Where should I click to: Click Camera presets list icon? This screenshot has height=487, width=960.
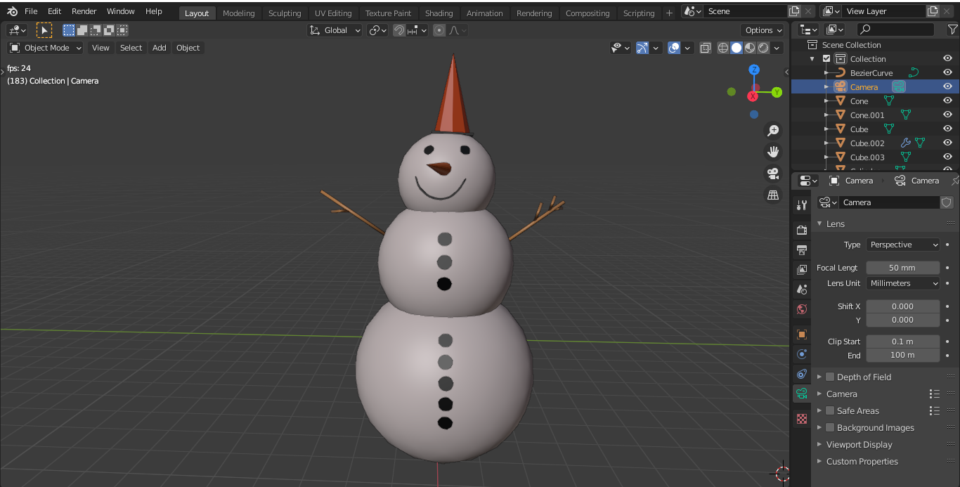pos(935,394)
